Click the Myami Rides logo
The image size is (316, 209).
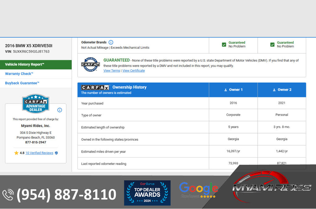tap(272, 186)
